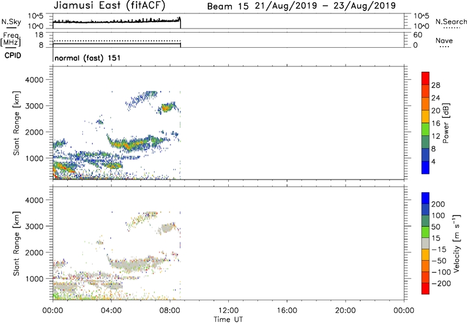Click the 'Slant Range [km]' label of the power panel
The width and height of the screenshot is (467, 323).
point(16,123)
